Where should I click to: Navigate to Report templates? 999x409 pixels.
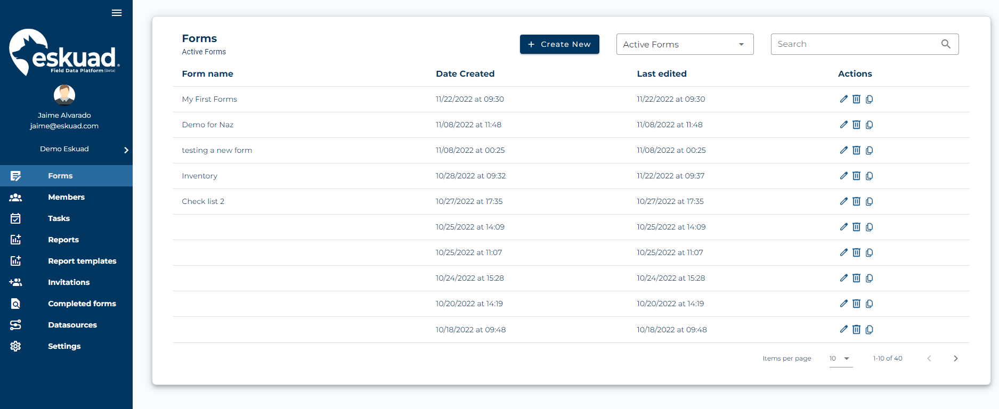(82, 261)
